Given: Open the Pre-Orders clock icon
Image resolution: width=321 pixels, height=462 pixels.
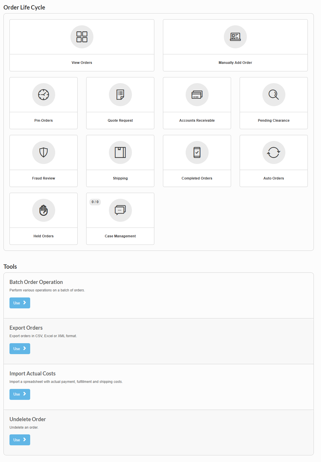Looking at the screenshot, I should point(44,95).
